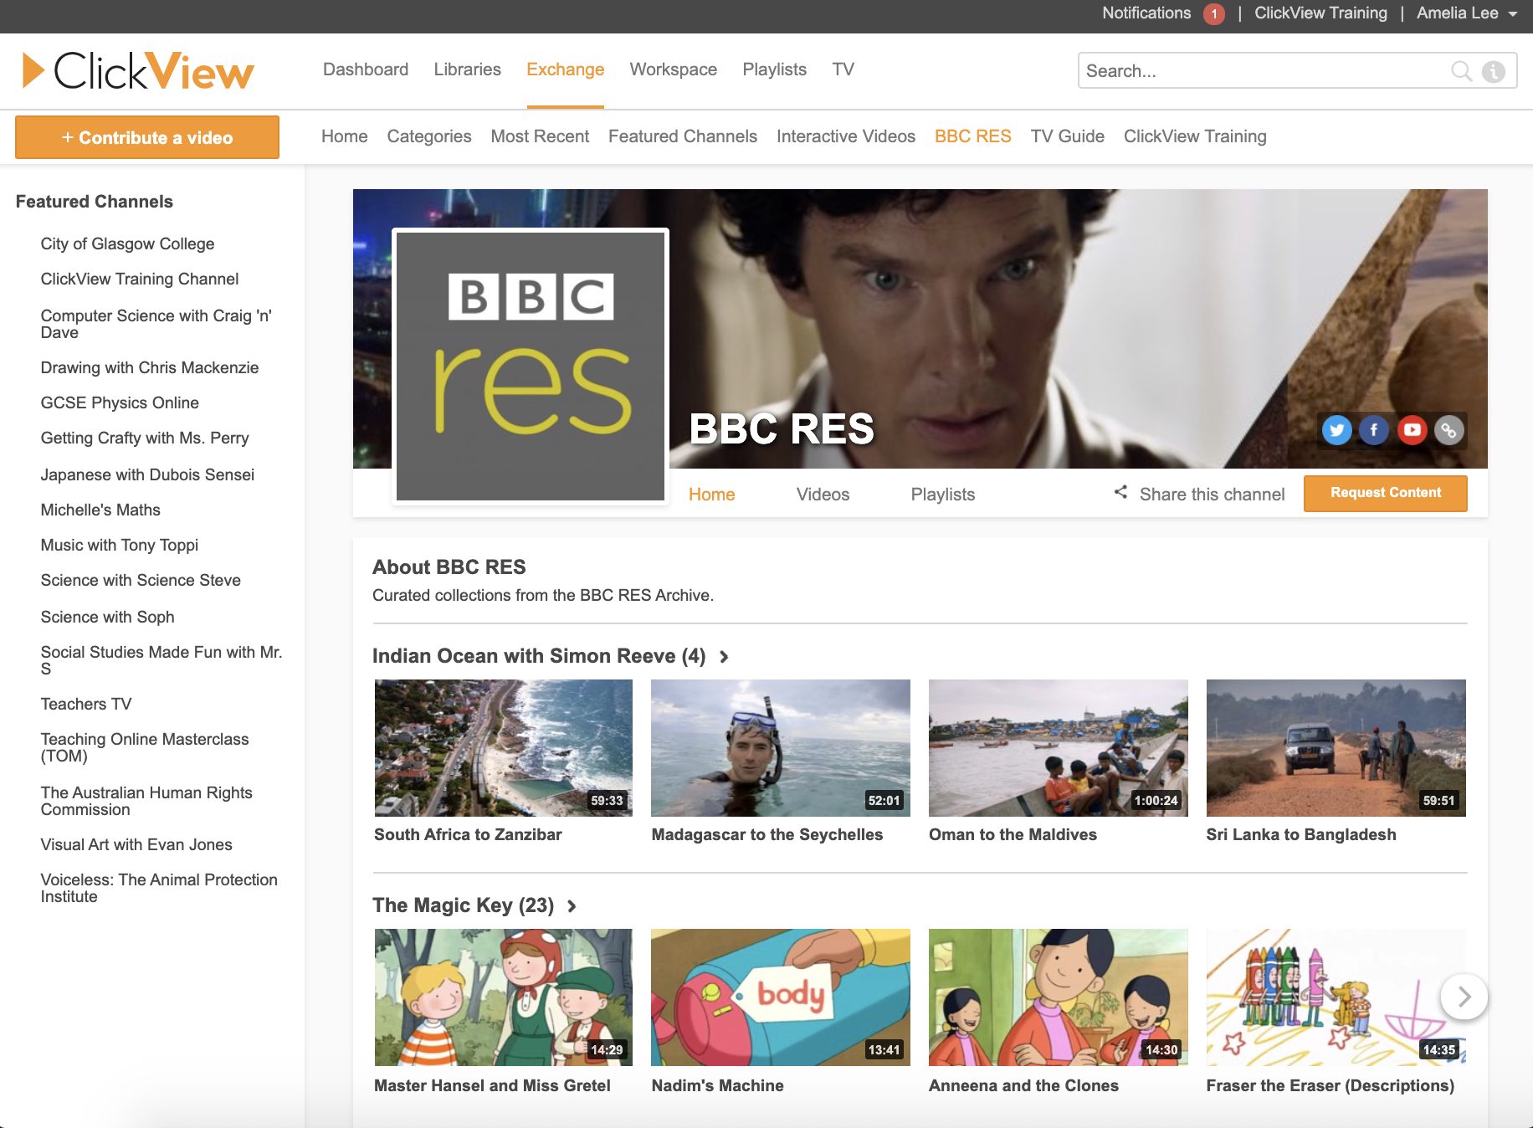This screenshot has width=1533, height=1128.
Task: Click Request Content button
Action: pos(1385,493)
